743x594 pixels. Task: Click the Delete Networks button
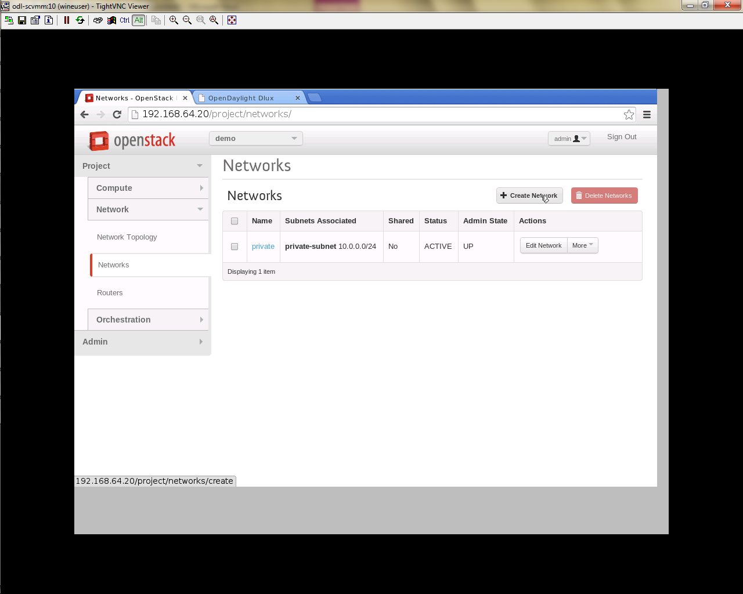(604, 195)
